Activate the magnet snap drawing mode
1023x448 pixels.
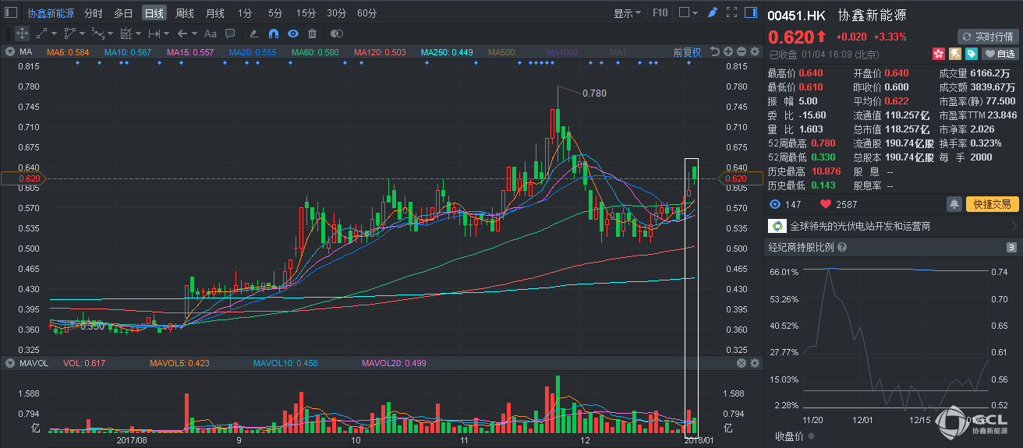tap(273, 34)
